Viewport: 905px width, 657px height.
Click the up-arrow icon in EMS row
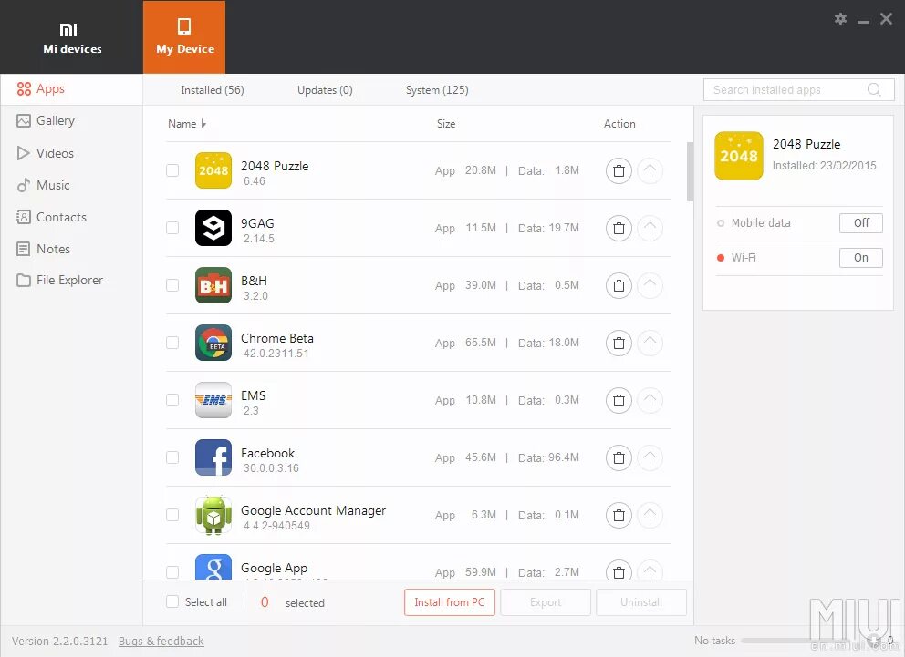point(650,400)
